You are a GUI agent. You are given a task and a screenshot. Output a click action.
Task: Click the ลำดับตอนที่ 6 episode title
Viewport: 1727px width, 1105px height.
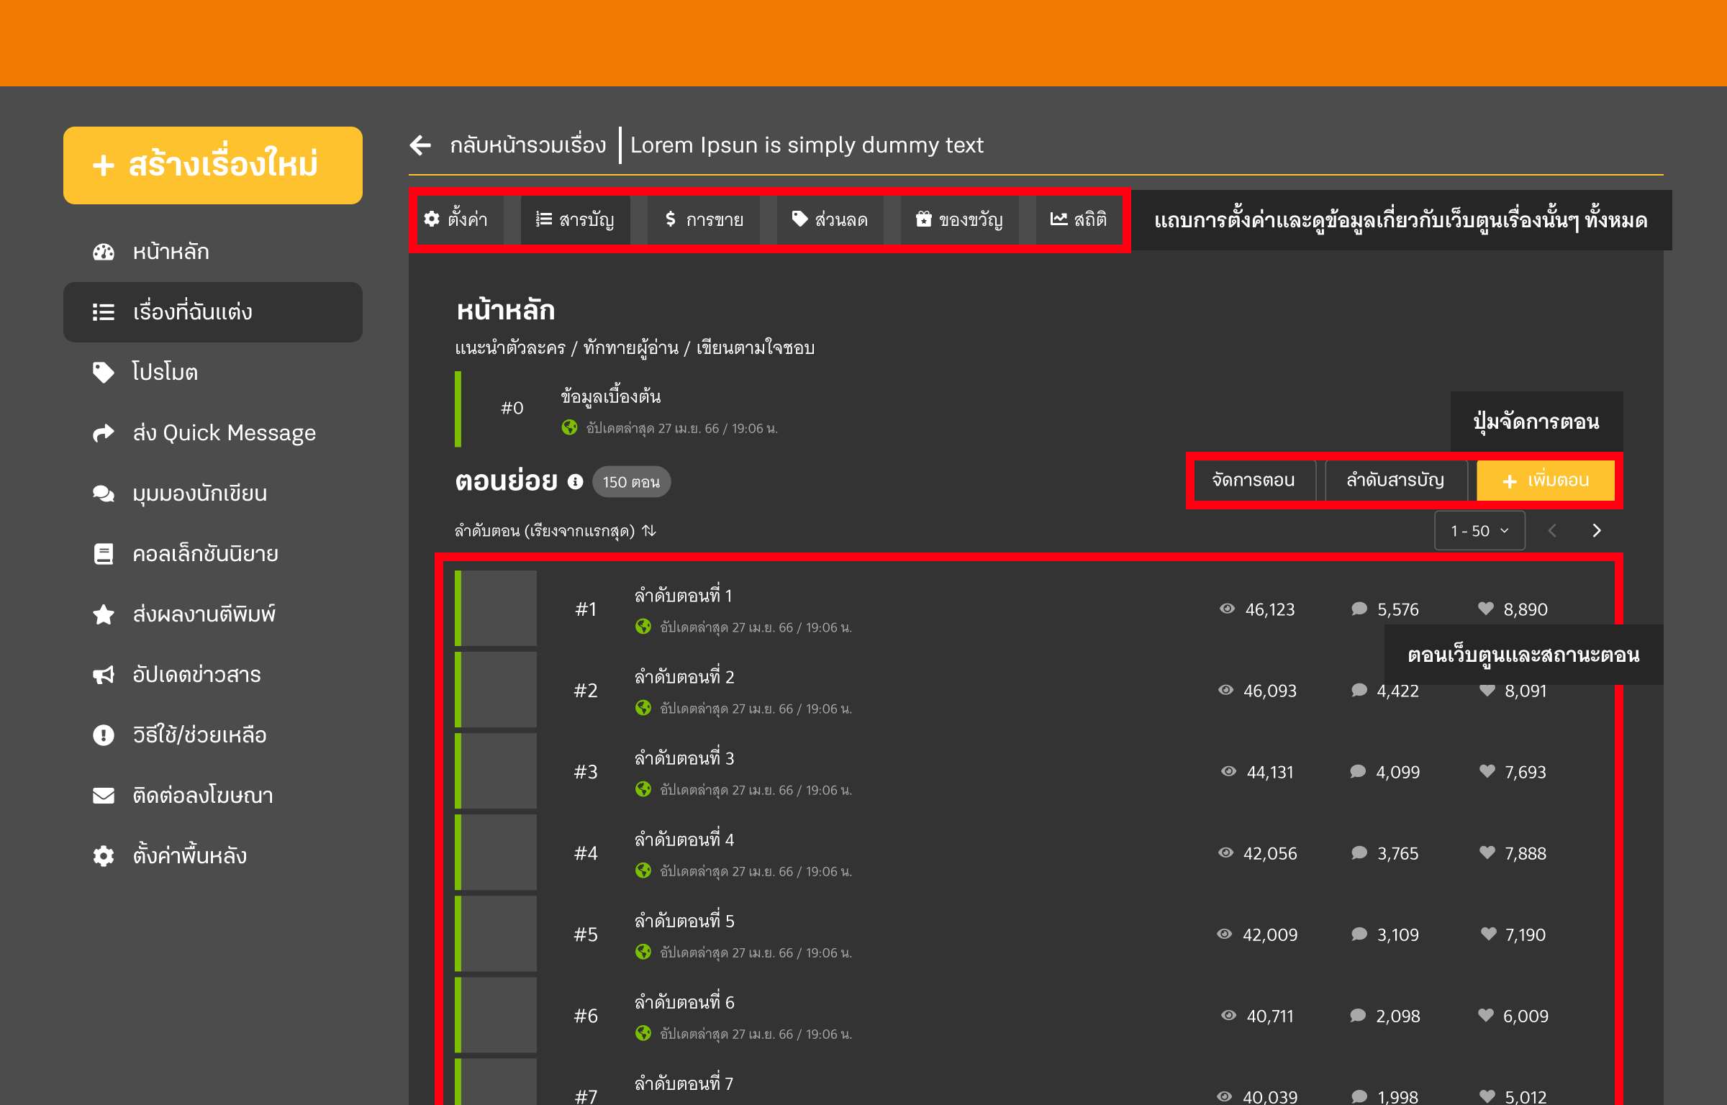point(684,1002)
